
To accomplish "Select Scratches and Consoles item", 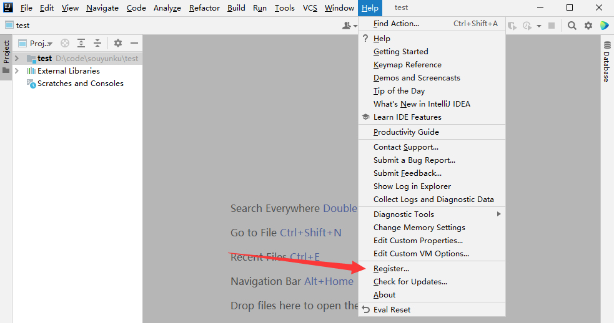I will pyautogui.click(x=80, y=84).
